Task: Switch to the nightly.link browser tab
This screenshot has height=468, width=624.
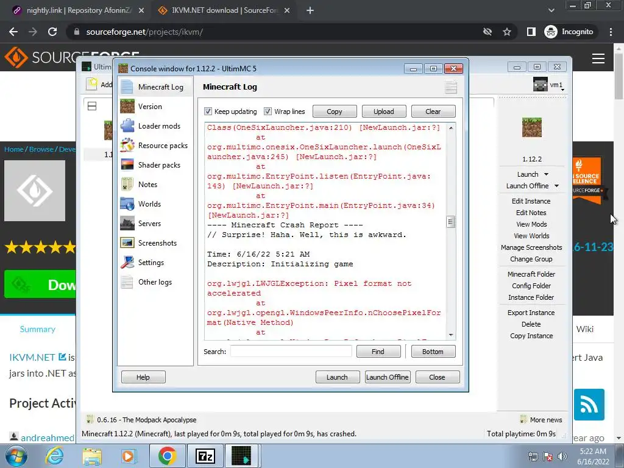Action: coord(78,10)
